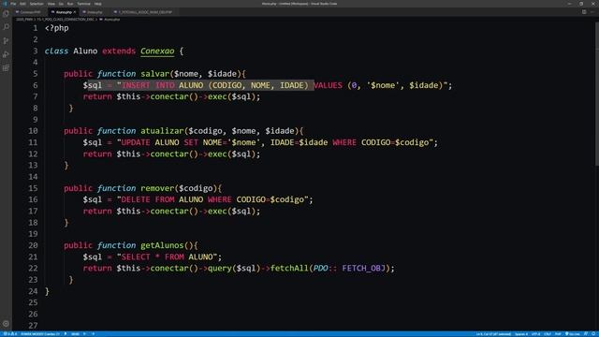
Task: Click the PHP language mode status item
Action: [x=558, y=334]
